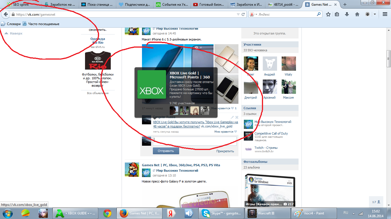
Task: Like the iPhone 6 post with the heart
Action: 232,108
